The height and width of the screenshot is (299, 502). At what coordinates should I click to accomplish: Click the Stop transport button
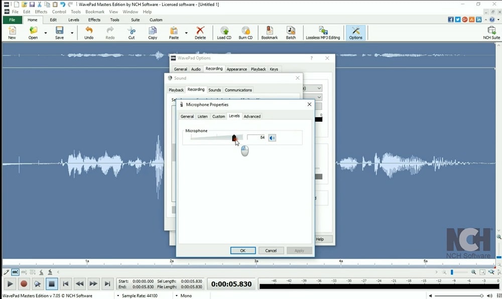pyautogui.click(x=51, y=283)
